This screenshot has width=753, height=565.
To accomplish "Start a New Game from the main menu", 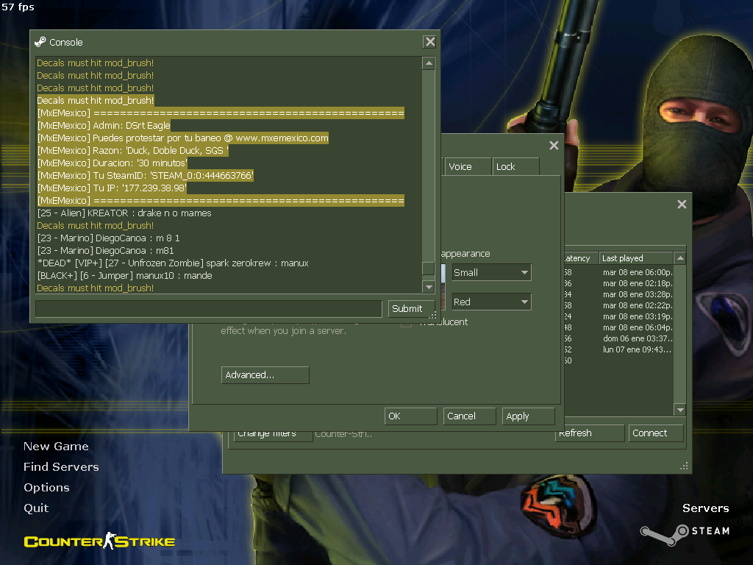I will (56, 447).
